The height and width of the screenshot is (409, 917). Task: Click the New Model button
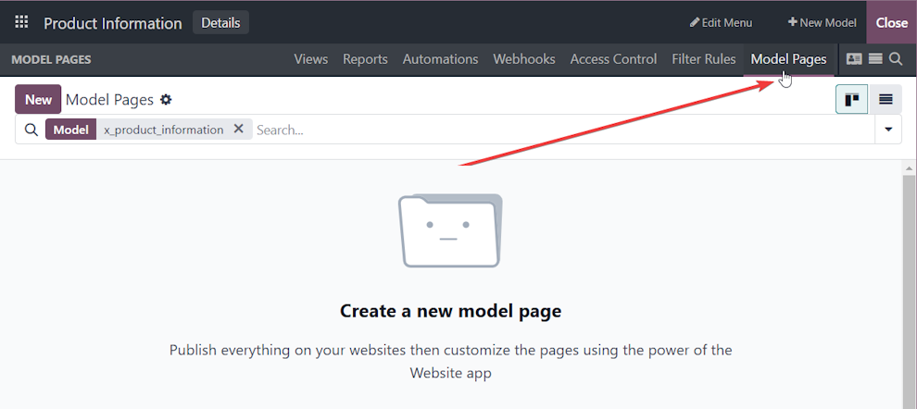[x=822, y=23]
